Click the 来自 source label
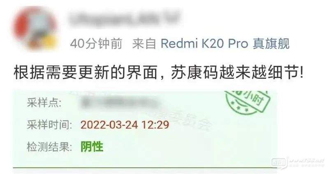The image size is (329, 174). 144,44
